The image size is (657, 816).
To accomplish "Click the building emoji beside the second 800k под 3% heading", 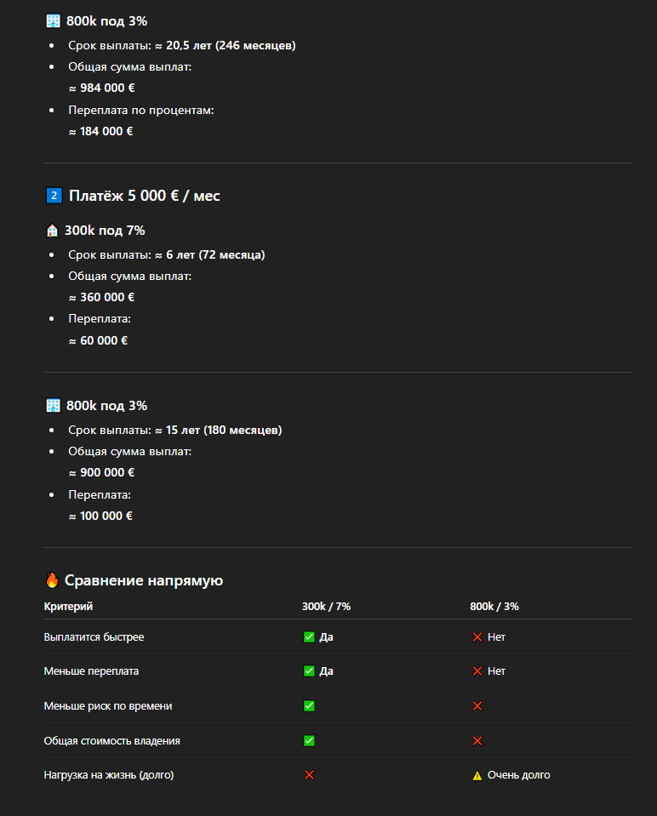I will [53, 406].
